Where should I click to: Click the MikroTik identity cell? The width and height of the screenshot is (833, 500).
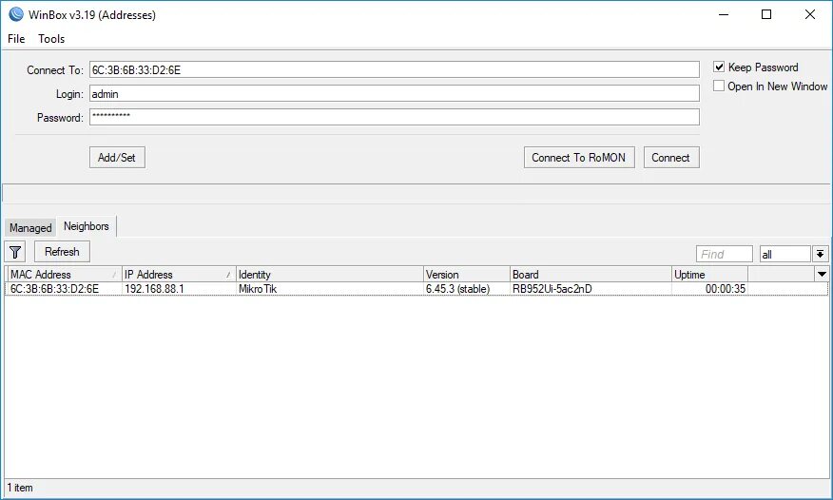[x=258, y=289]
